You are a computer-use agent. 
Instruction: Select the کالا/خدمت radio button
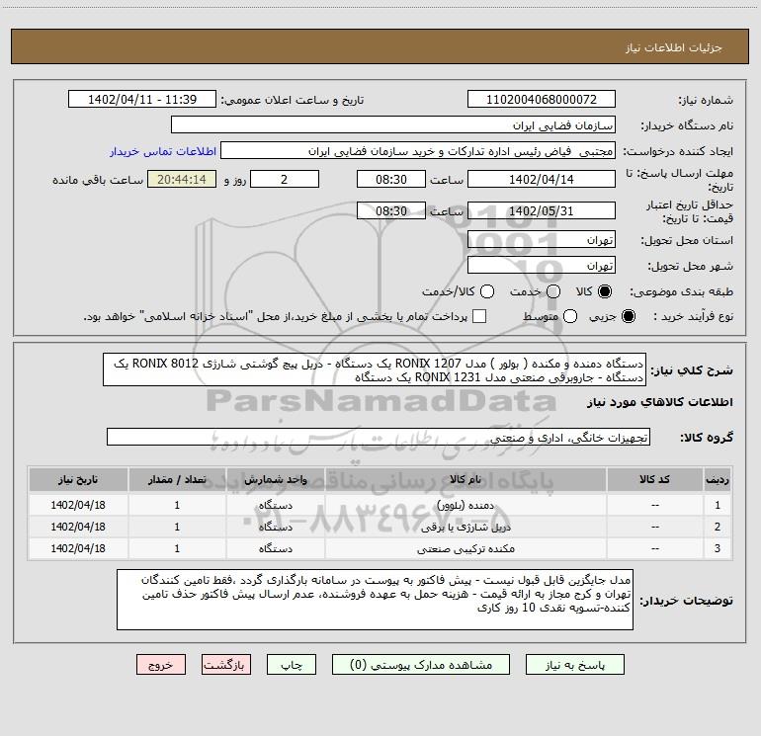click(x=487, y=291)
